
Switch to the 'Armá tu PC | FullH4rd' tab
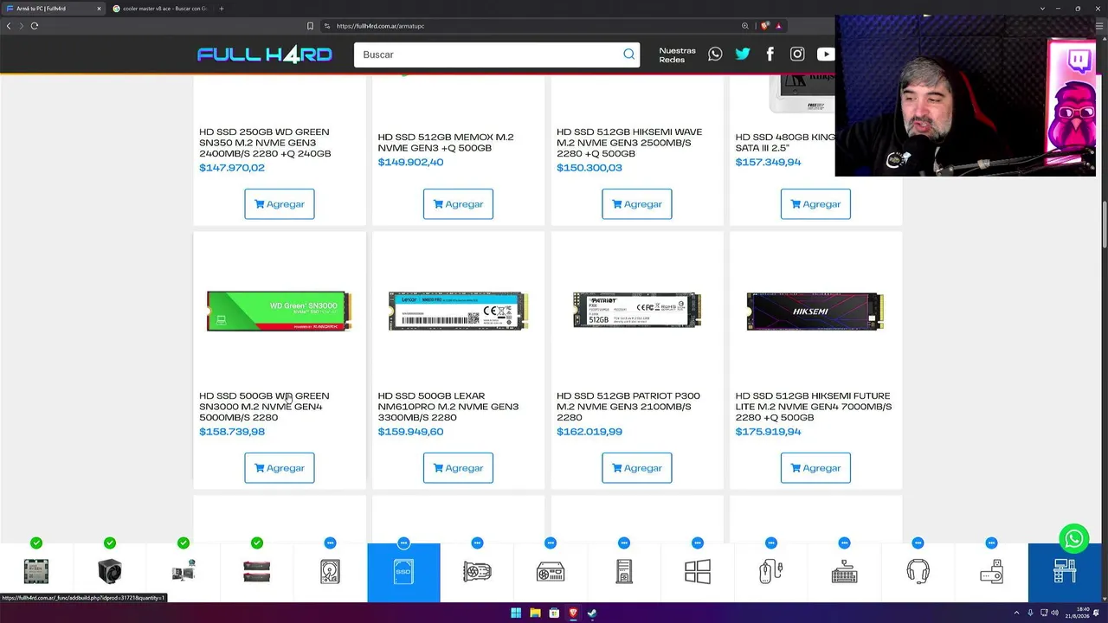(54, 9)
